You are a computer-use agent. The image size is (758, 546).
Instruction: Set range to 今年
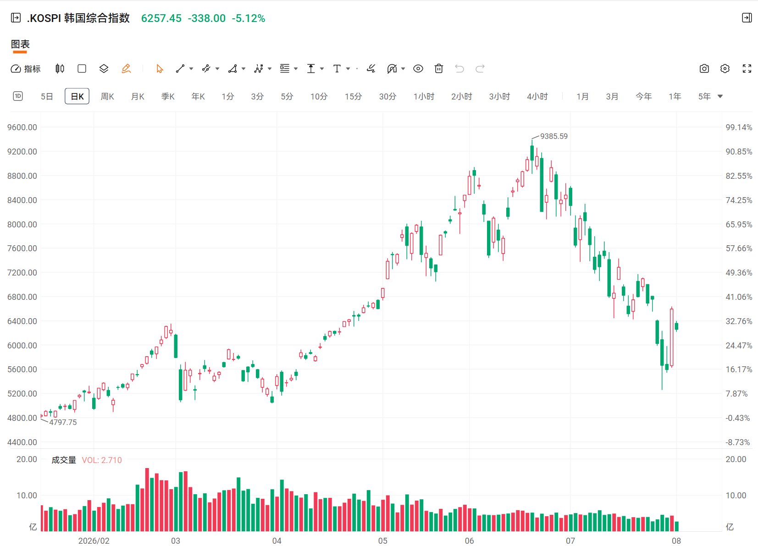click(x=643, y=96)
